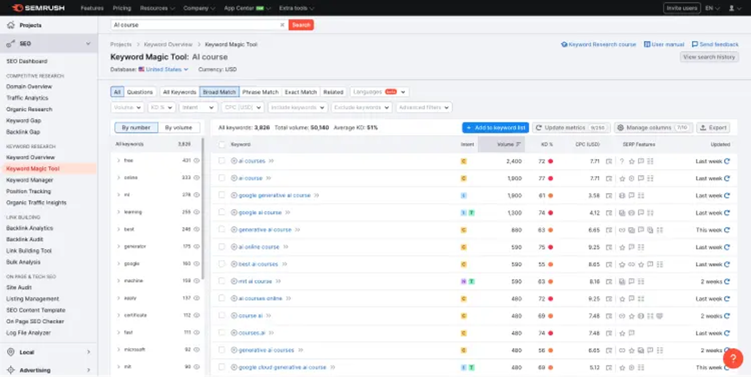
Task: Click the Semrush logo
Action: click(38, 8)
